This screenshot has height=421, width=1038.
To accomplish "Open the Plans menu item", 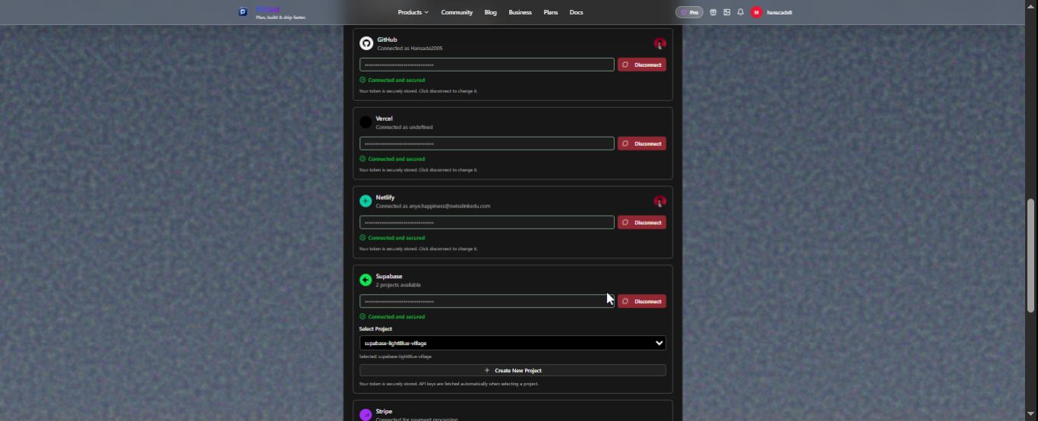I will pos(550,12).
